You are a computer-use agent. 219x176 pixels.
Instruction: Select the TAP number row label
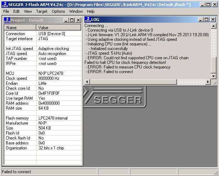coord(16,59)
